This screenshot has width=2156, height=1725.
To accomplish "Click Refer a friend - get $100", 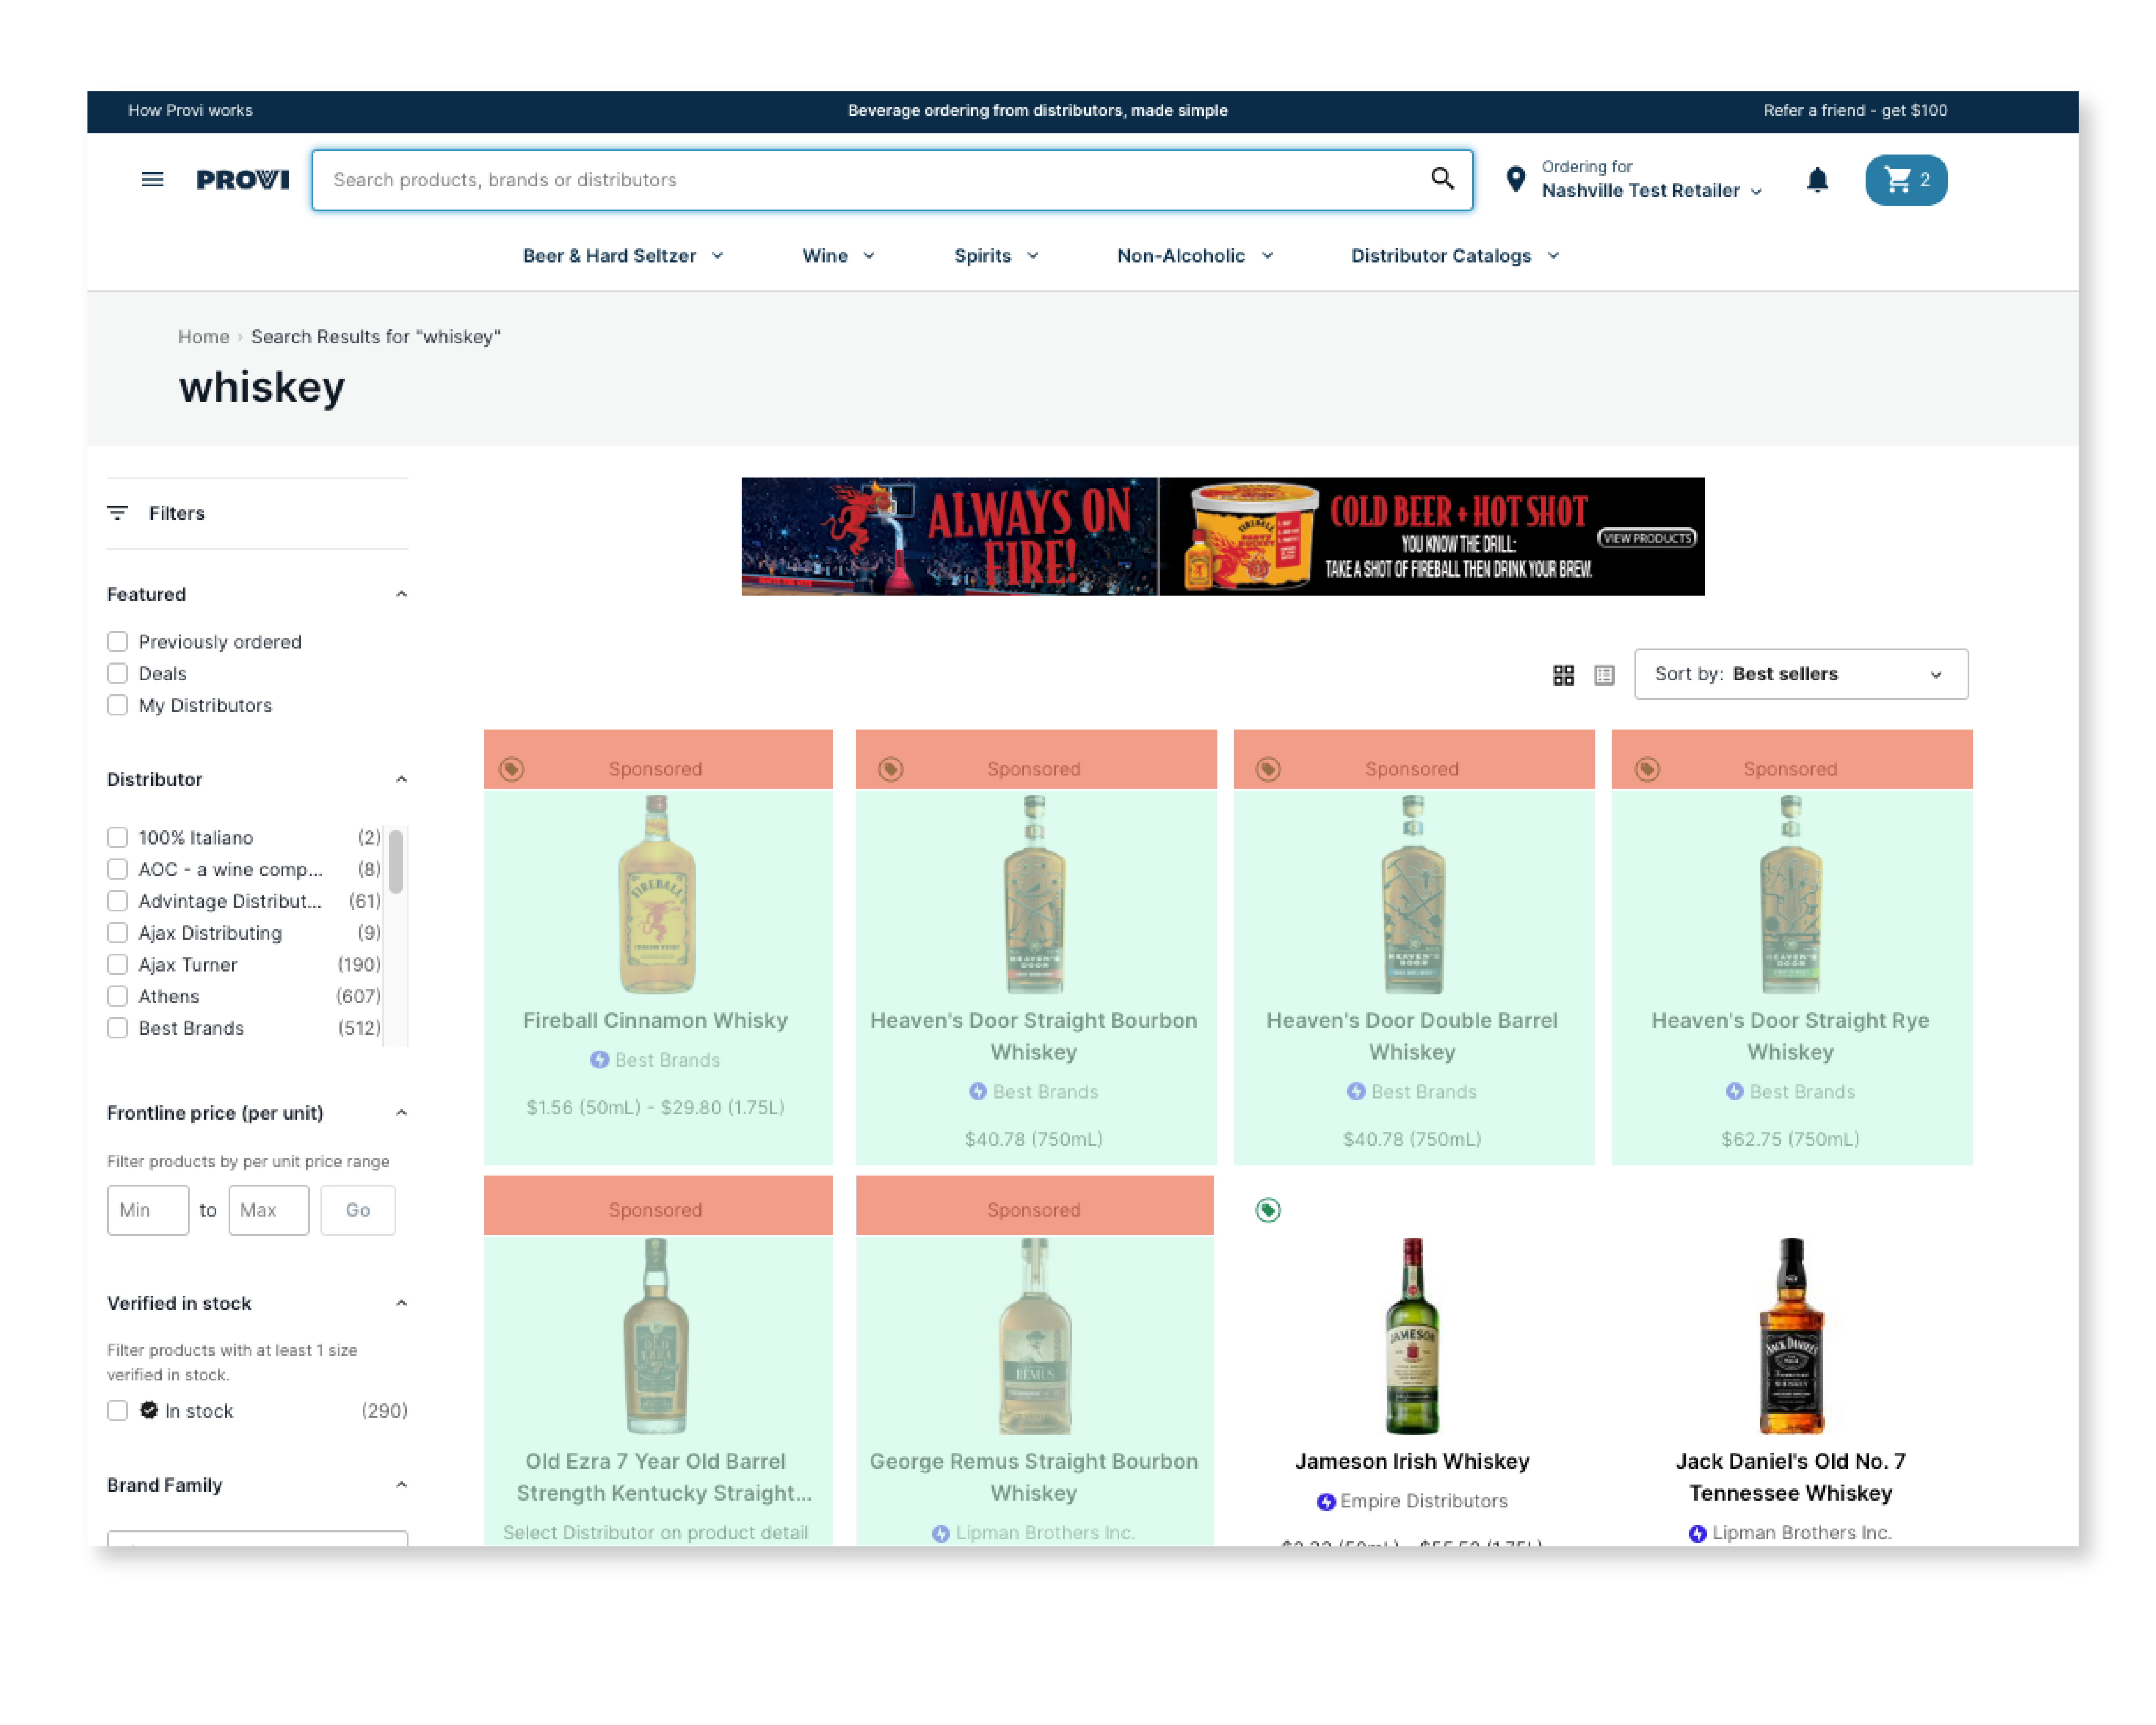I will point(1854,110).
